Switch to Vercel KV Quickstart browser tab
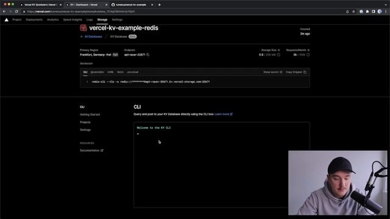390x219 pixels. click(x=40, y=5)
